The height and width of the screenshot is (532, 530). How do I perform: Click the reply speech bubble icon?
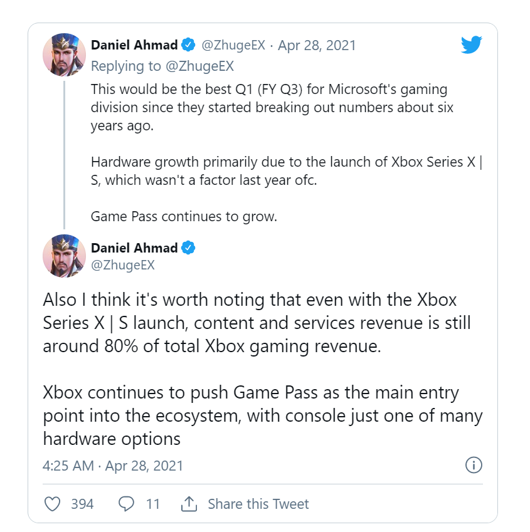[127, 504]
